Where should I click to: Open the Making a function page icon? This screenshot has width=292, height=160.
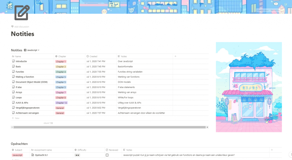(x=13, y=77)
